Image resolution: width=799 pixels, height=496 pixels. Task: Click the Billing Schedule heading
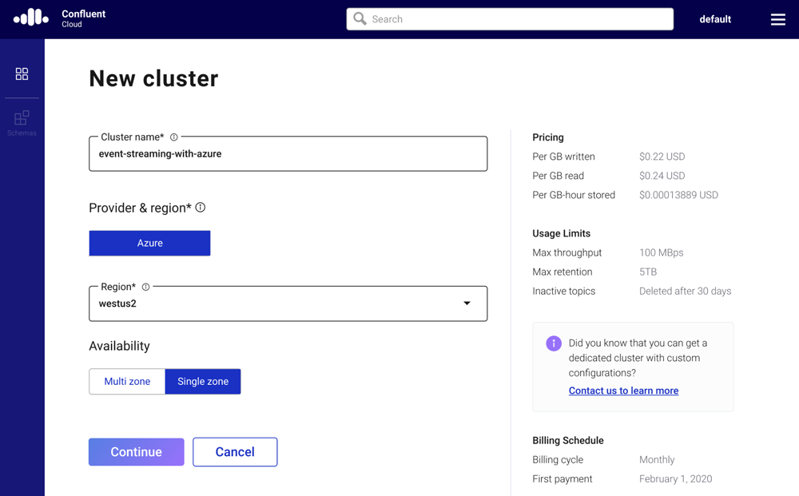(x=567, y=441)
